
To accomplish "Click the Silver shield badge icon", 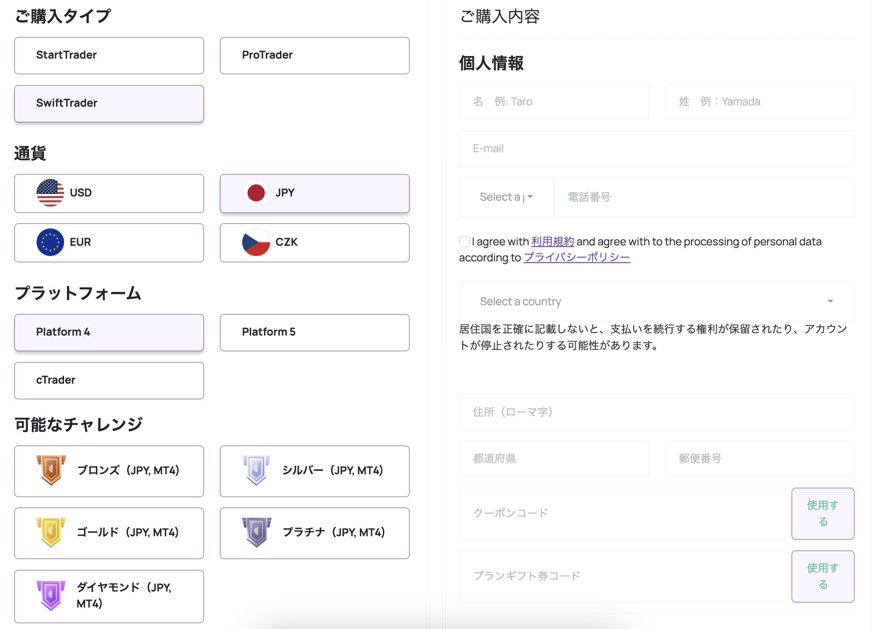I will [x=256, y=470].
